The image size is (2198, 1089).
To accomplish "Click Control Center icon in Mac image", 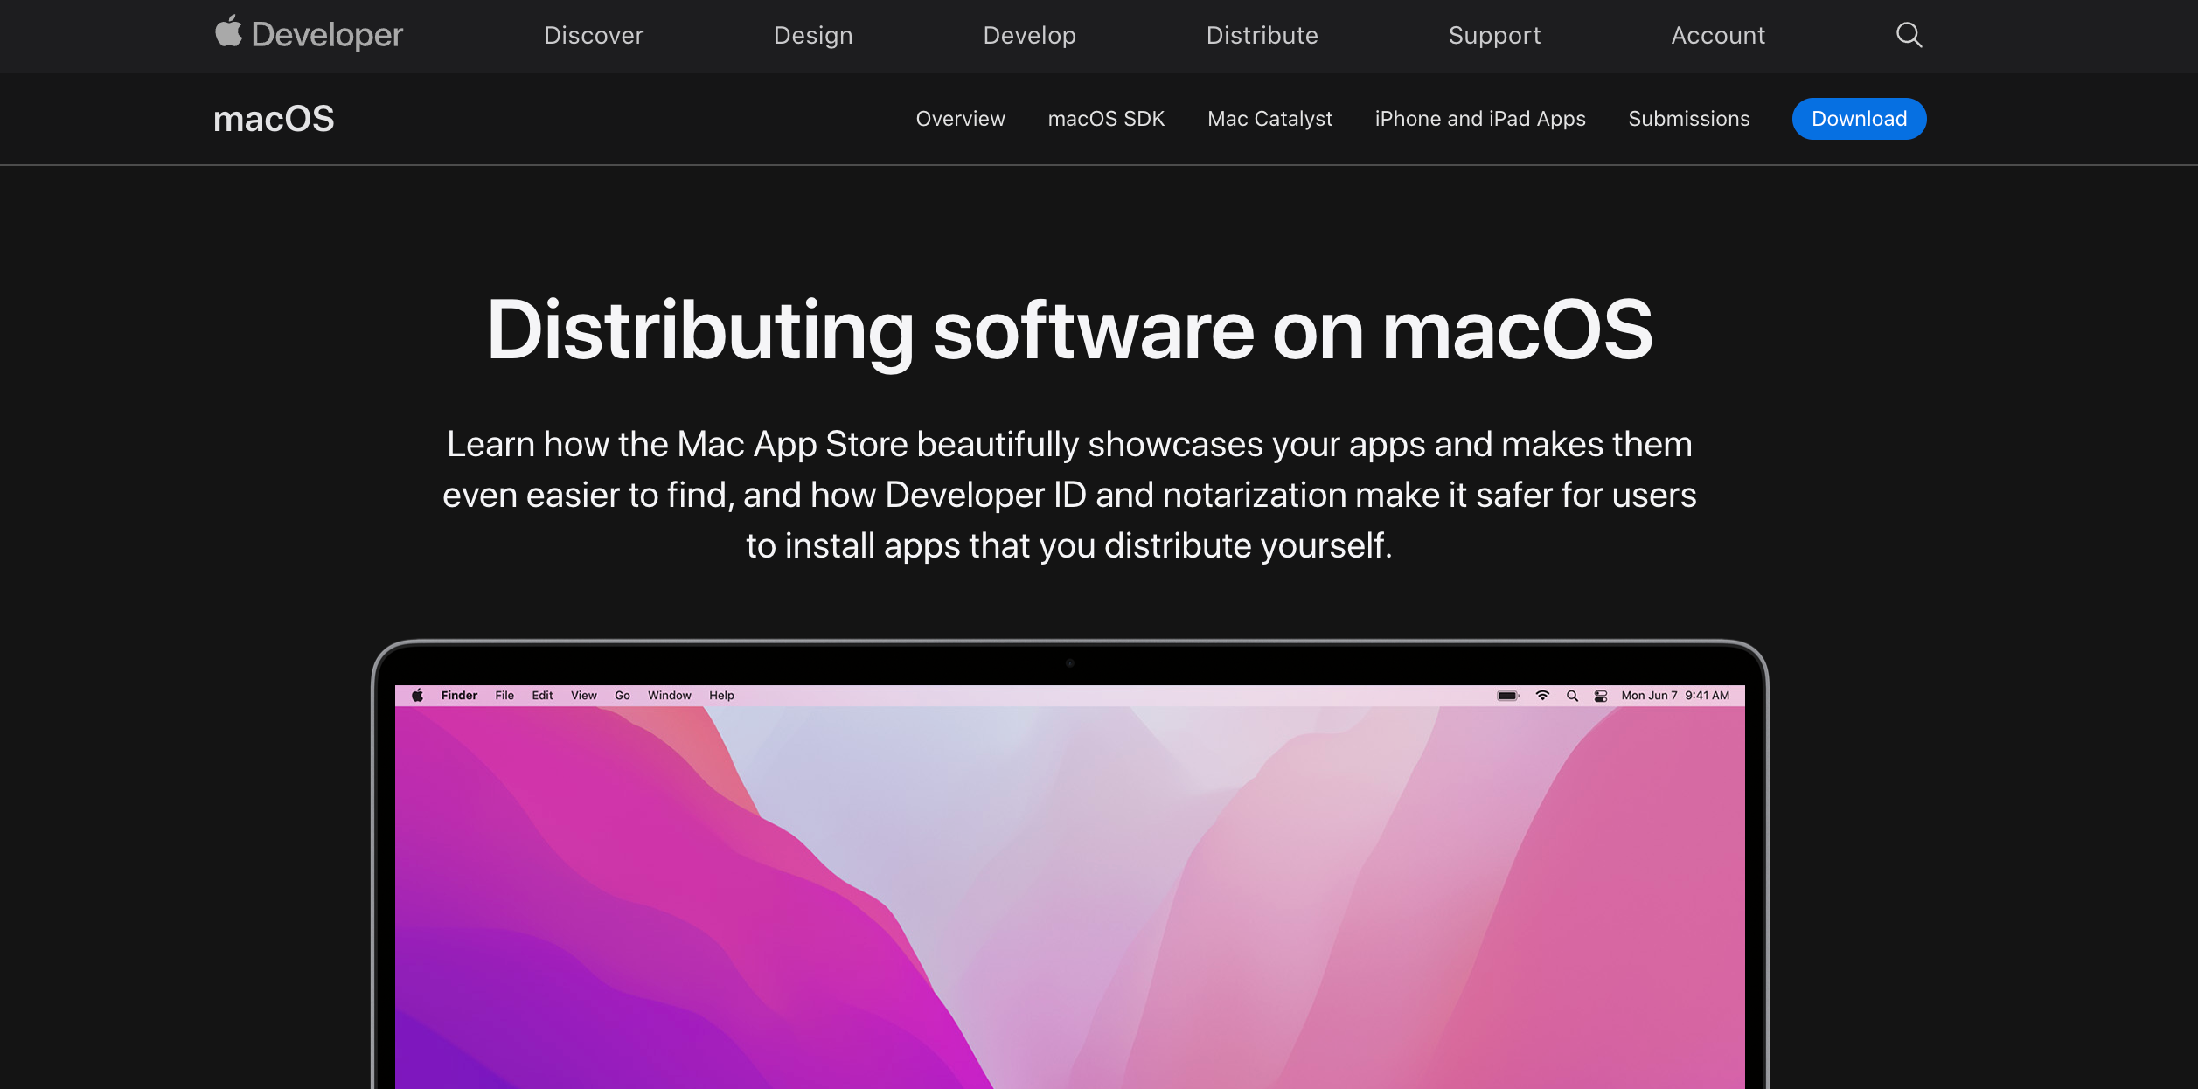I will [x=1601, y=696].
